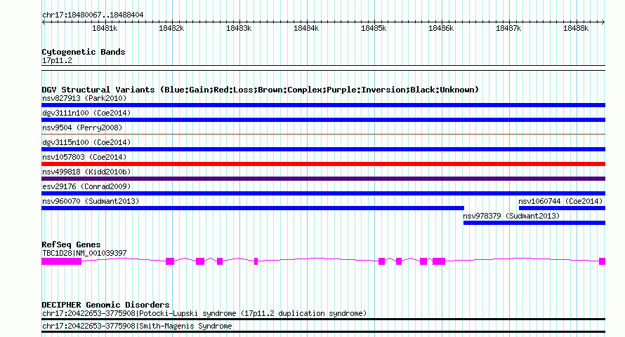Select the dgv3111n100 (Coe2014) label

coord(86,113)
